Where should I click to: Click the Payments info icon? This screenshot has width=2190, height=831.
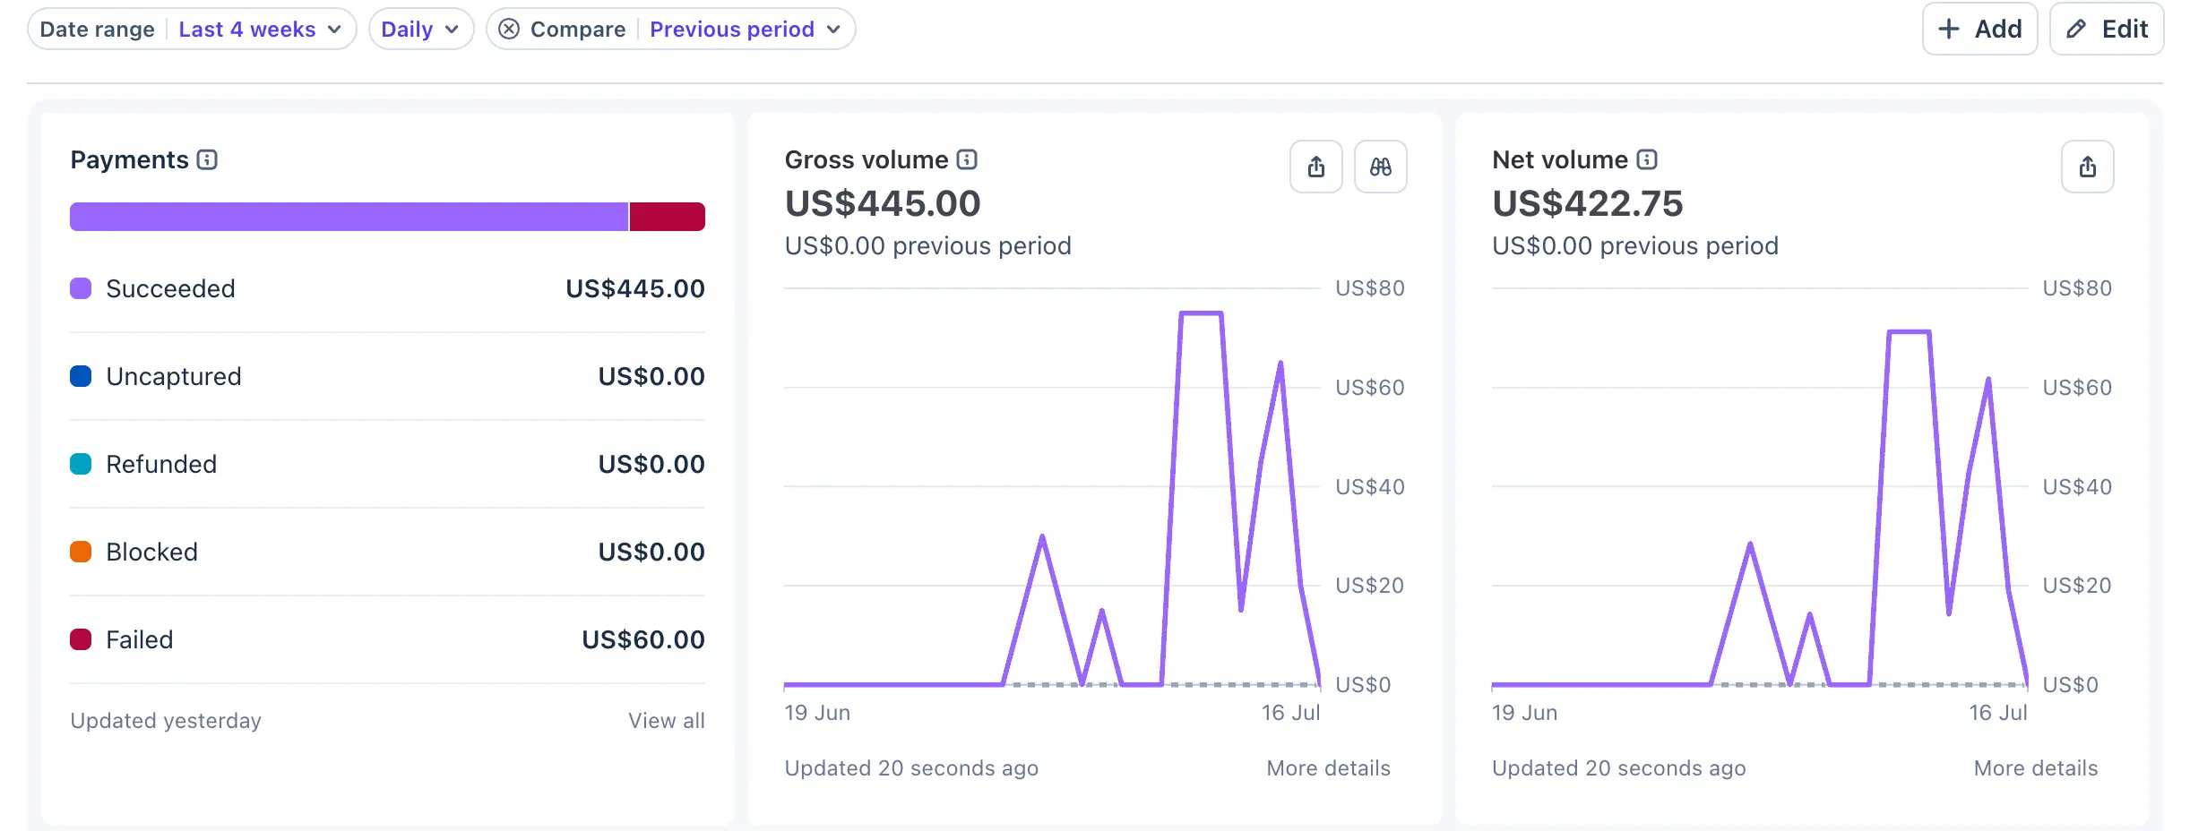pos(207,160)
